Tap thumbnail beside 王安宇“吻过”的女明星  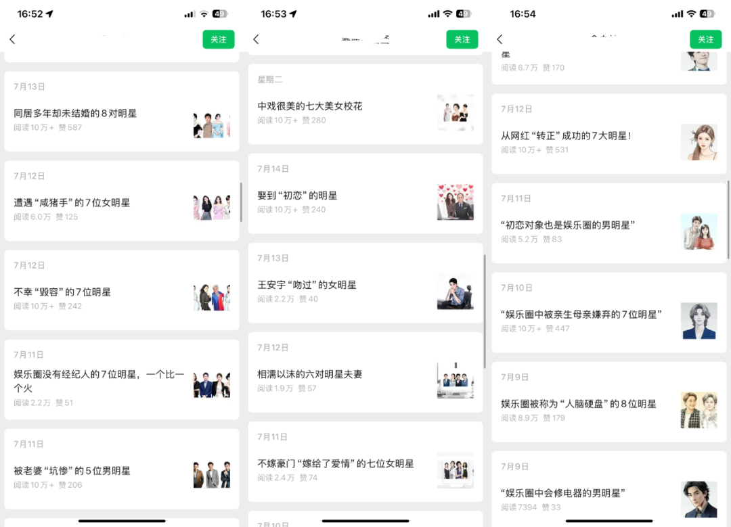pos(456,292)
